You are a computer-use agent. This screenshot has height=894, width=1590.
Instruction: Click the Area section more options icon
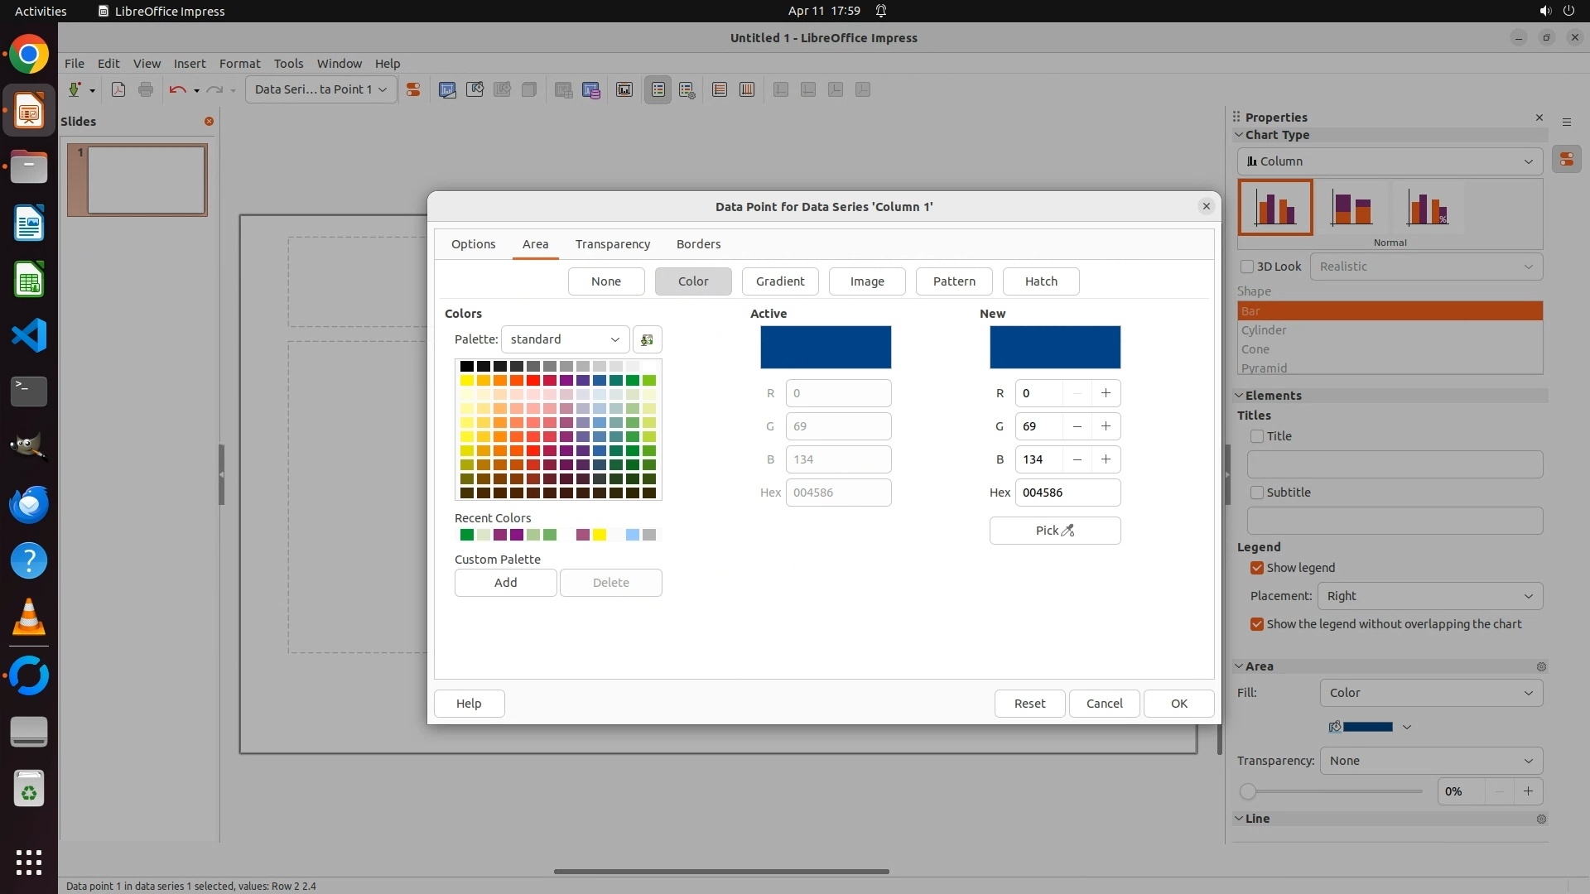pyautogui.click(x=1541, y=666)
